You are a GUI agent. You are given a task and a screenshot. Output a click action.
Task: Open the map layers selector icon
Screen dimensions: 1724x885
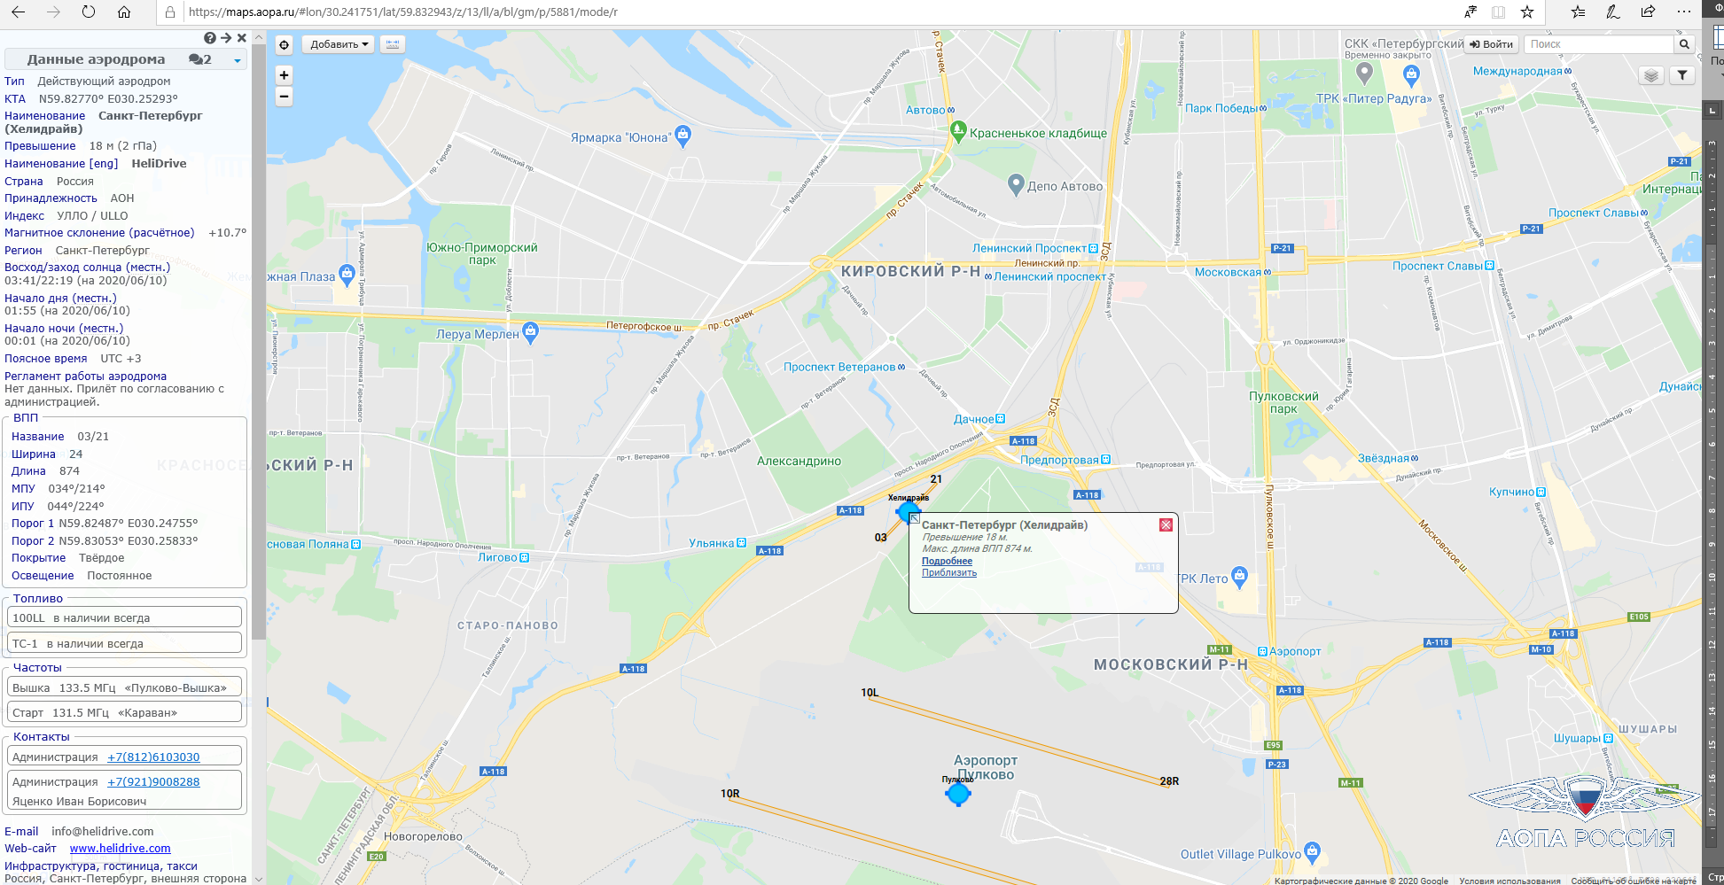pyautogui.click(x=1650, y=76)
